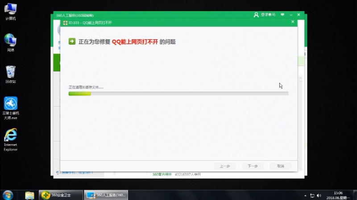Click the scrollbar grip in 360人工服务 window
The width and height of the screenshot is (357, 200).
pos(300,78)
